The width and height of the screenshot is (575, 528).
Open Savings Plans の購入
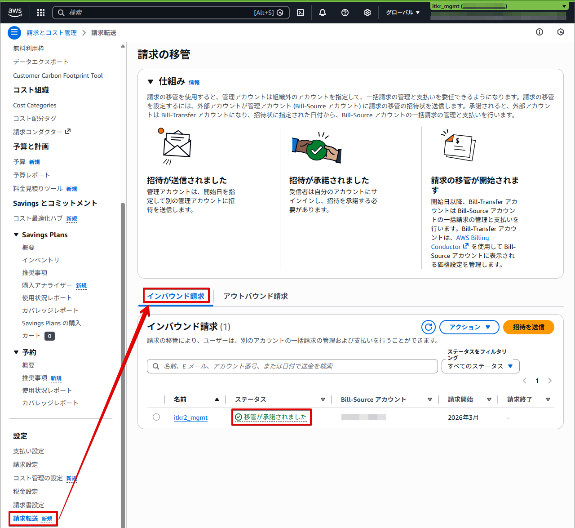coord(52,323)
